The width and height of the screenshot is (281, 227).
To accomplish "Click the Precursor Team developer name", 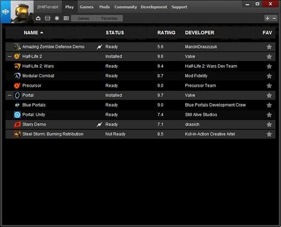I will point(201,86).
